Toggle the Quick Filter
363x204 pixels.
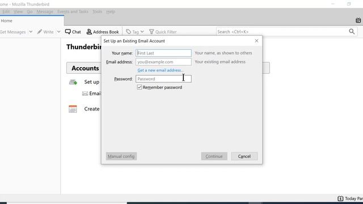tap(163, 32)
